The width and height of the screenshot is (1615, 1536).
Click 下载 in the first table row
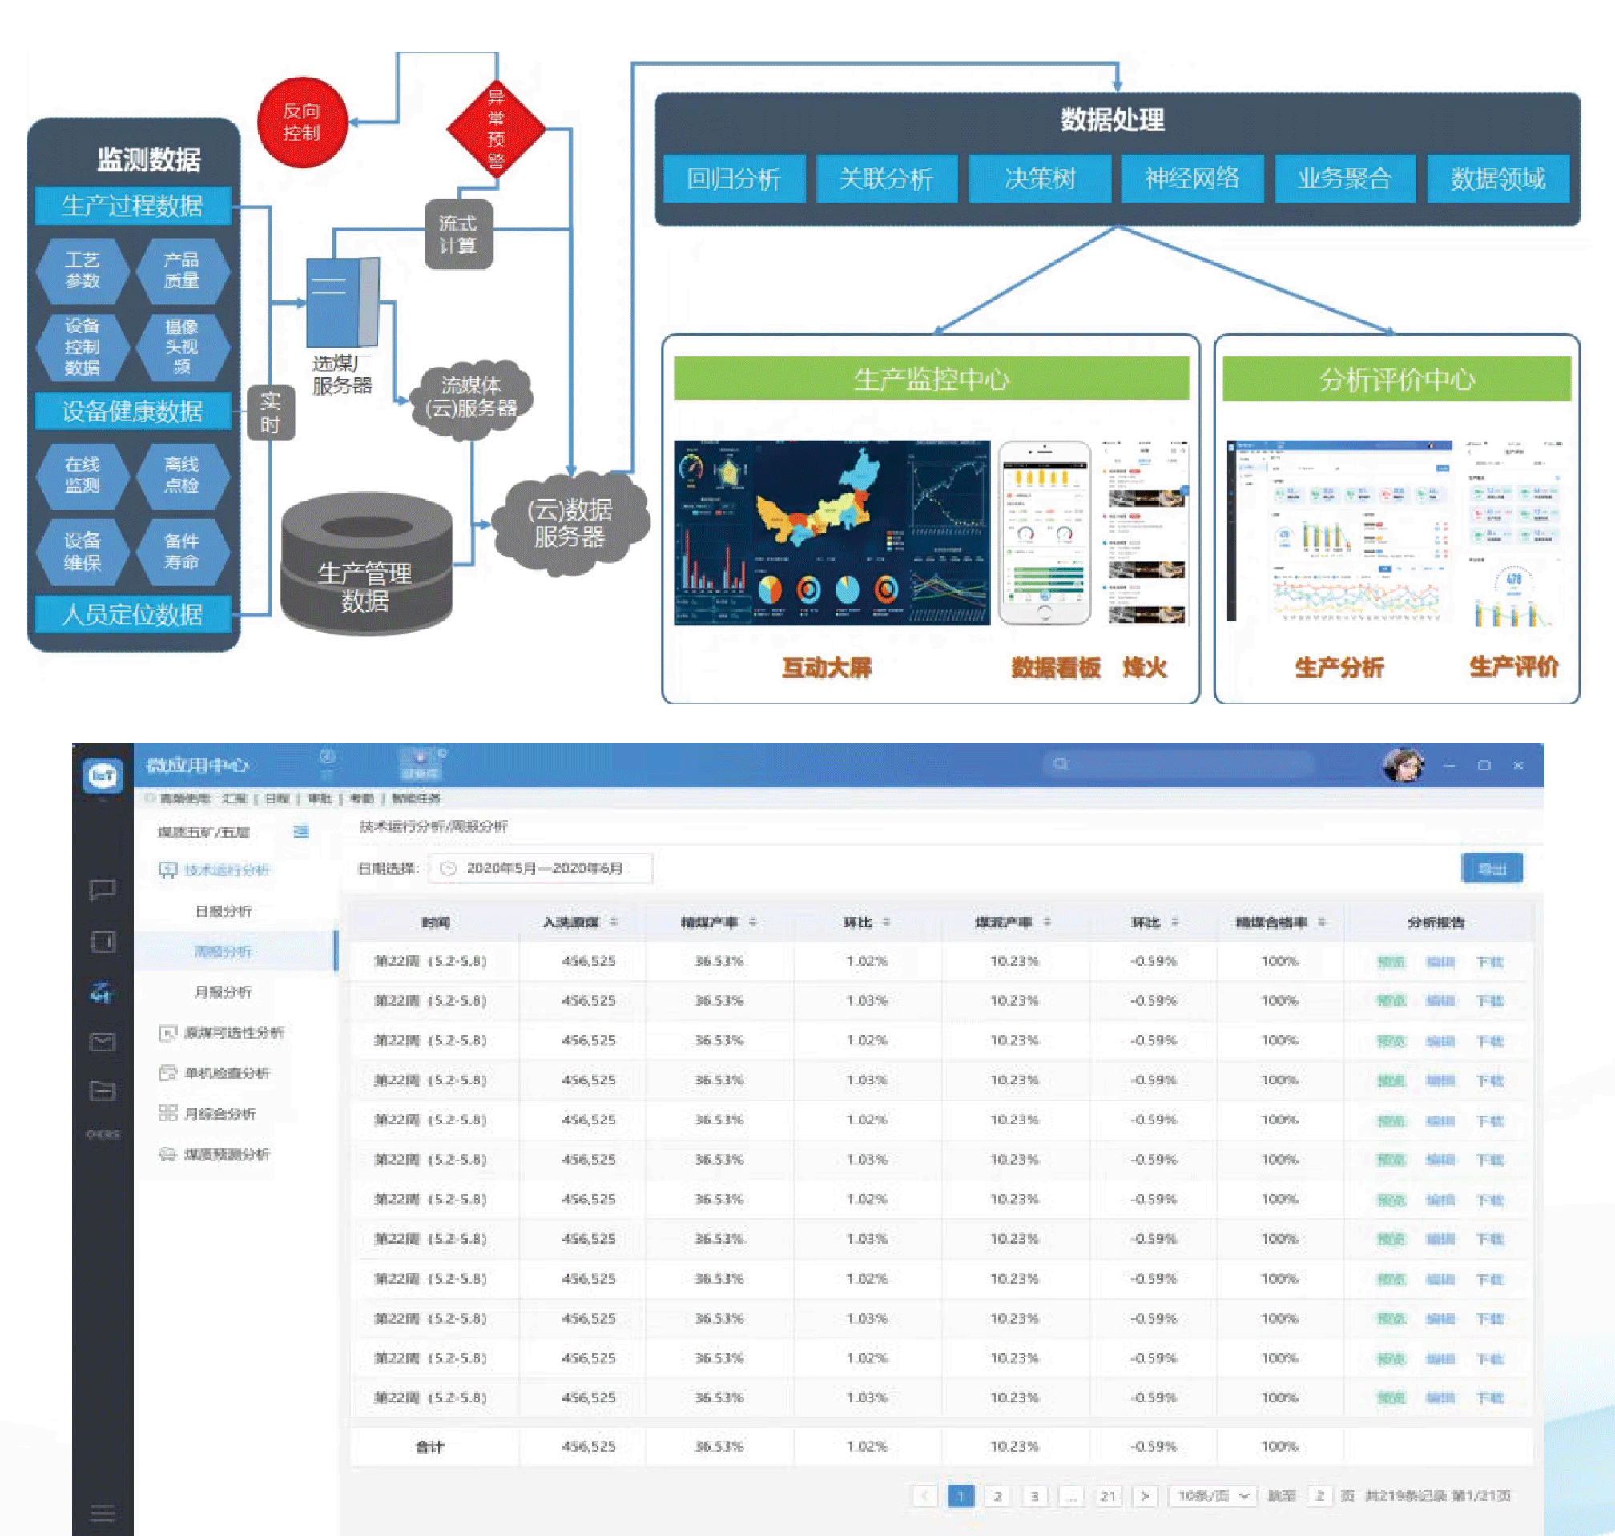[x=1490, y=961]
